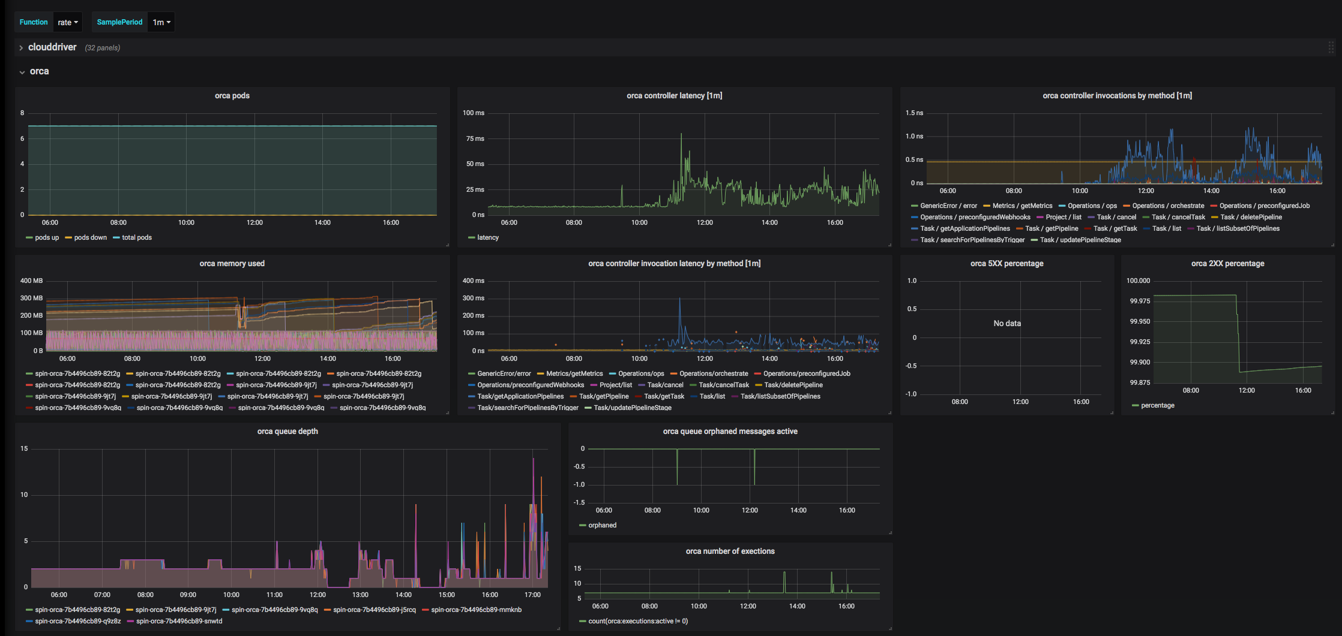Toggle spin-orca-7b4496cb89-9jt7j in queue depth legend
The width and height of the screenshot is (1342, 636).
(x=176, y=610)
